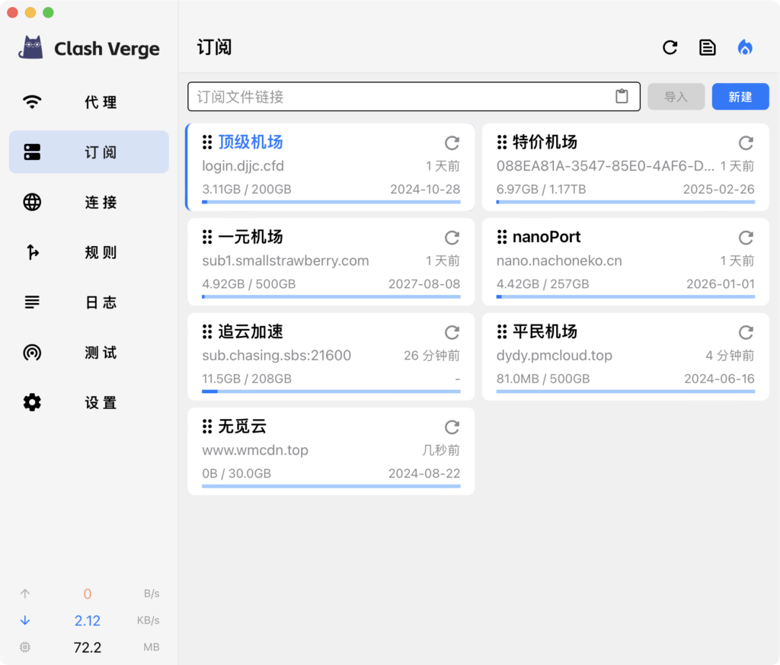Screen dimensions: 780x665
Task: Click the 0B / 30.0GB usage text
Action: (x=236, y=474)
